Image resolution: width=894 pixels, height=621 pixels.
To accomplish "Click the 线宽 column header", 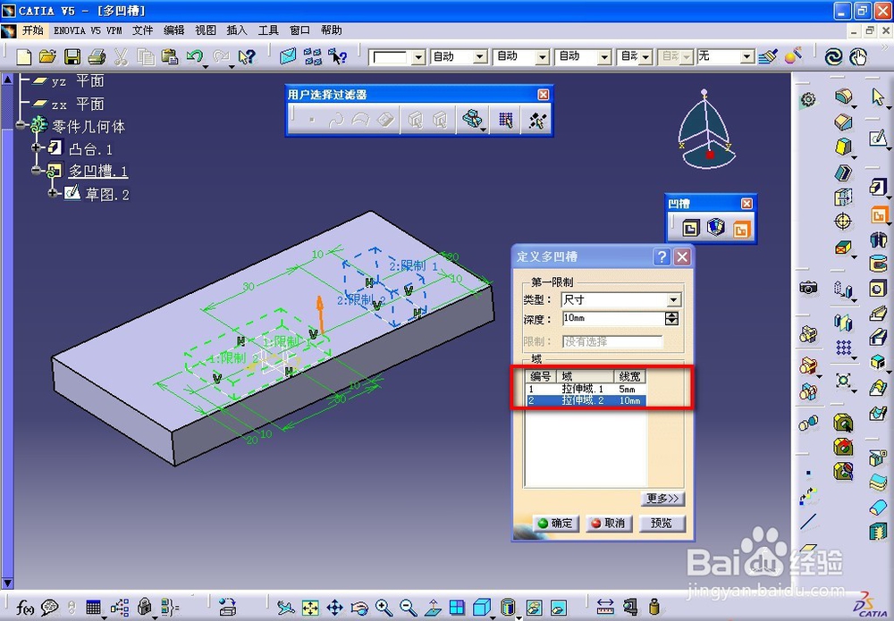I will point(630,376).
